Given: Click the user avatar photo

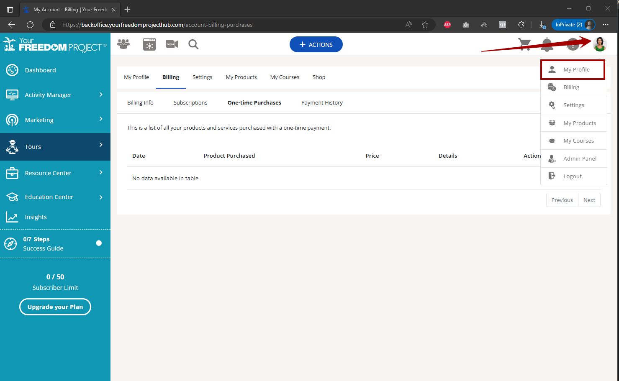Looking at the screenshot, I should tap(600, 44).
